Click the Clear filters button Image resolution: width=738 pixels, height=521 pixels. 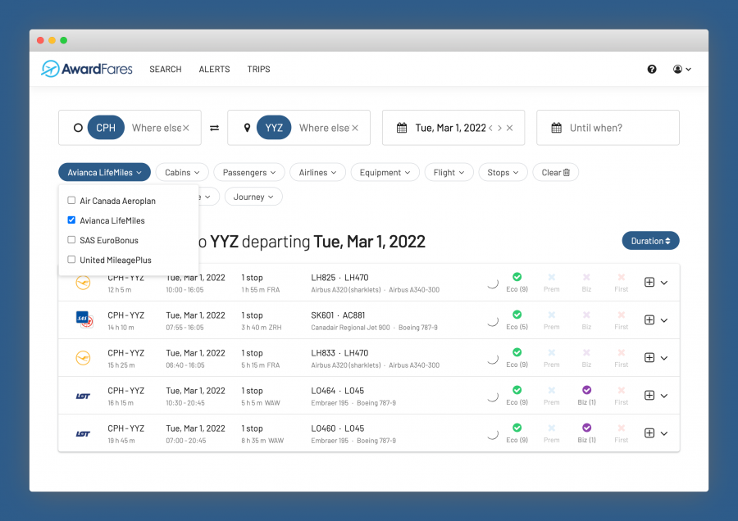click(555, 173)
